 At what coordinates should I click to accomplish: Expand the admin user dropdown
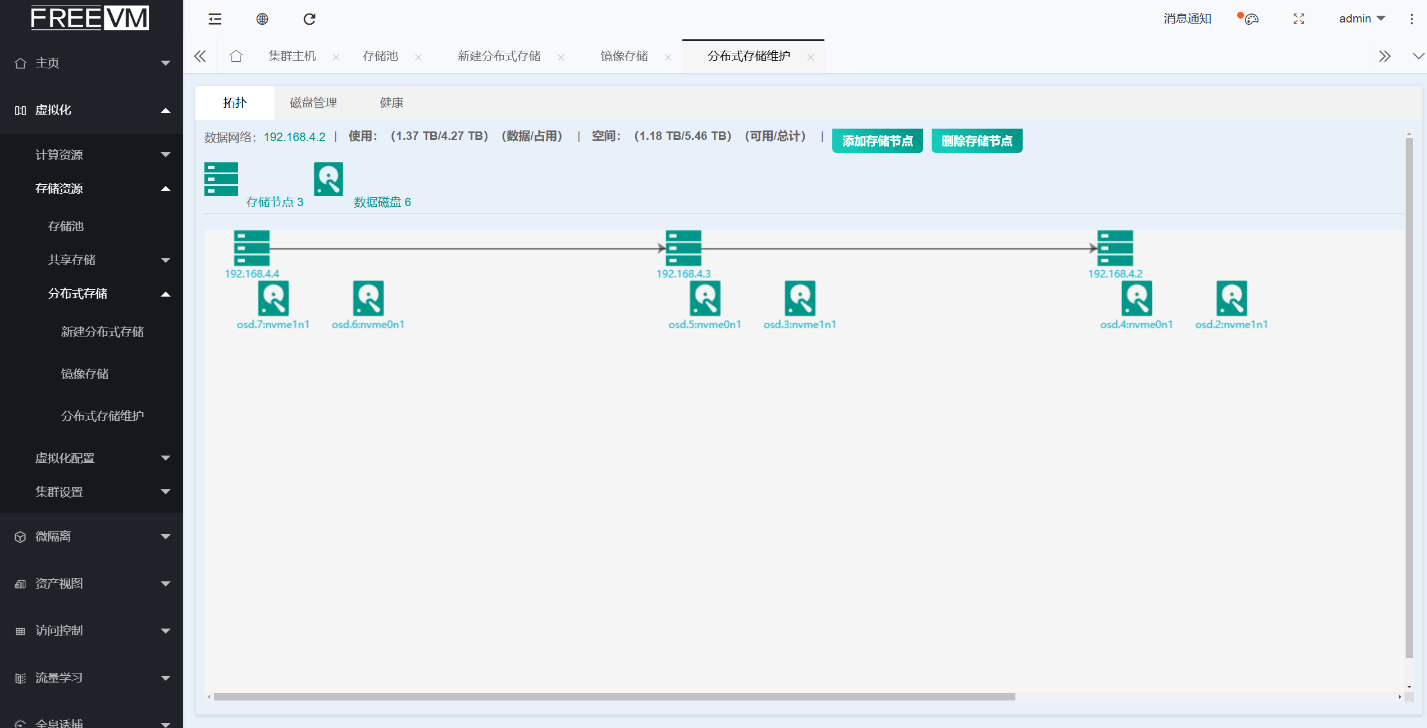pos(1362,19)
